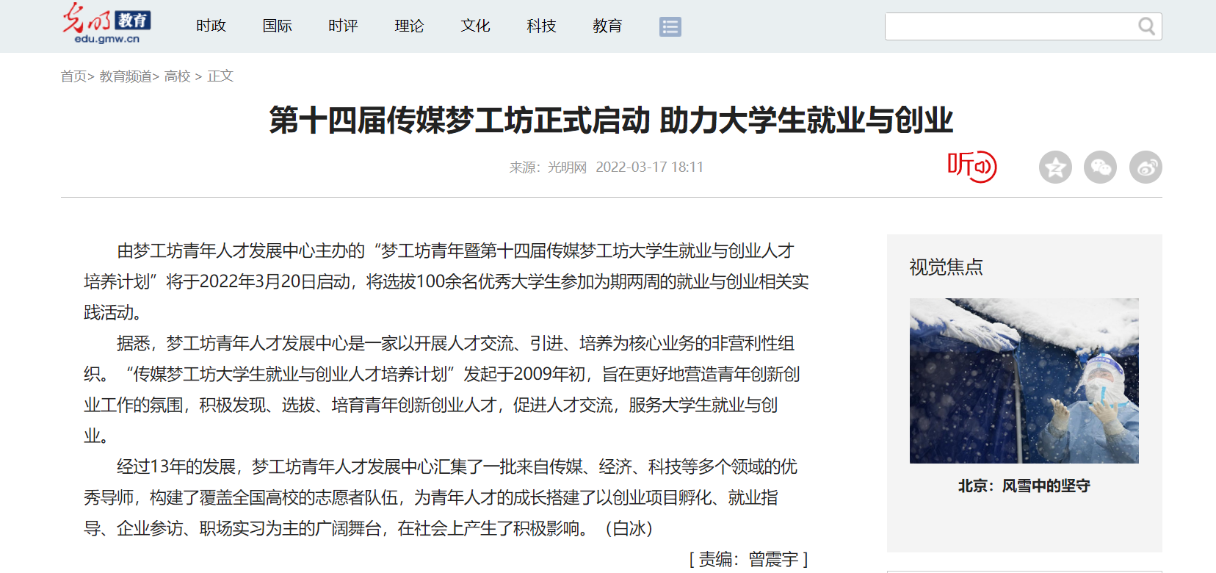The width and height of the screenshot is (1216, 573).
Task: Click the 光明网 source link
Action: coord(567,167)
